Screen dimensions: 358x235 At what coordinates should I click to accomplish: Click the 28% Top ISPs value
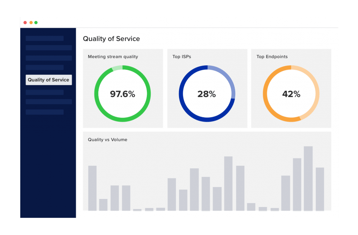[x=207, y=94]
